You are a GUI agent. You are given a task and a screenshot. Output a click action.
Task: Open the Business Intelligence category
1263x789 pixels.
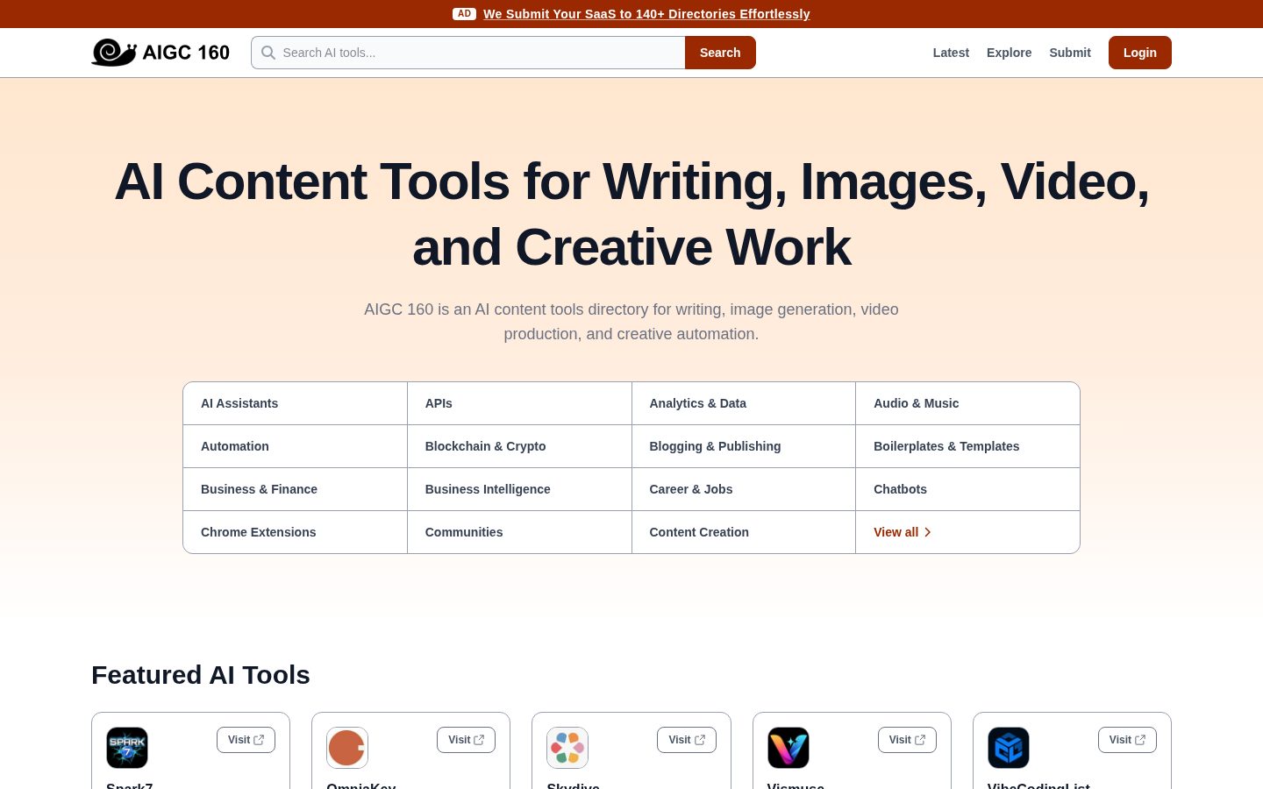(519, 489)
